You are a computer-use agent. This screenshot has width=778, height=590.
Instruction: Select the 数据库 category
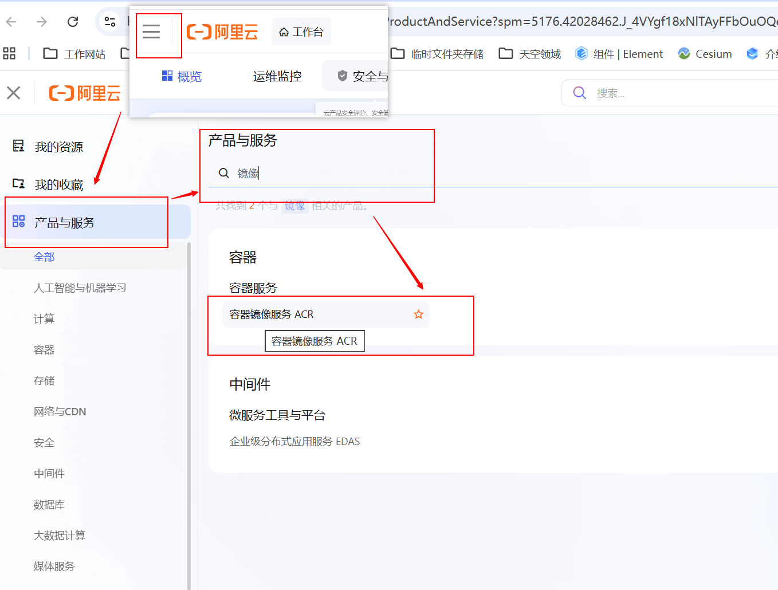pyautogui.click(x=49, y=505)
